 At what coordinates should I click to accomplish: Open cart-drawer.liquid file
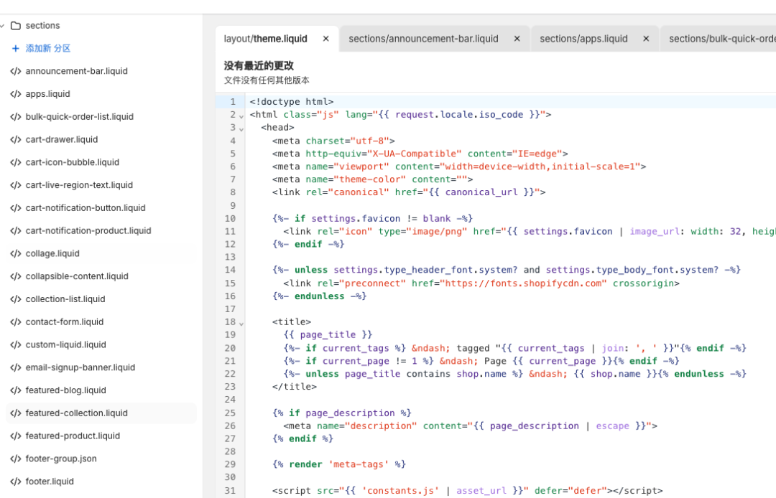tap(62, 139)
